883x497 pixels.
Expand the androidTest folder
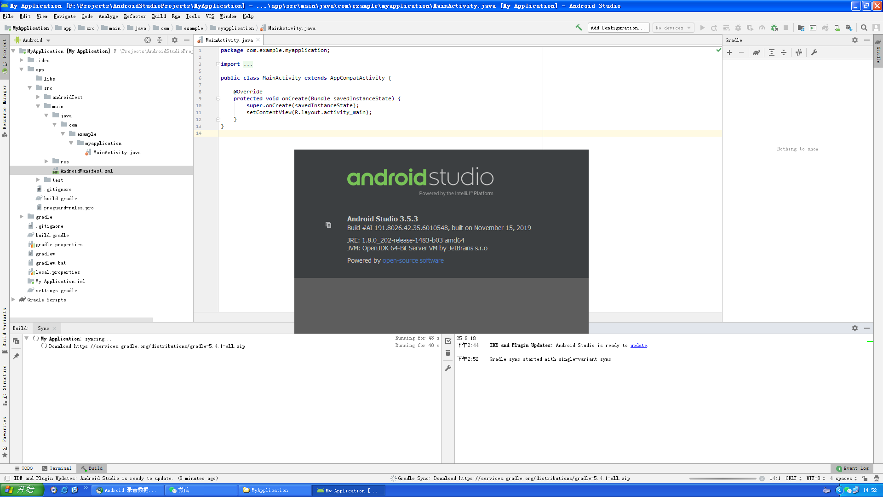[38, 97]
